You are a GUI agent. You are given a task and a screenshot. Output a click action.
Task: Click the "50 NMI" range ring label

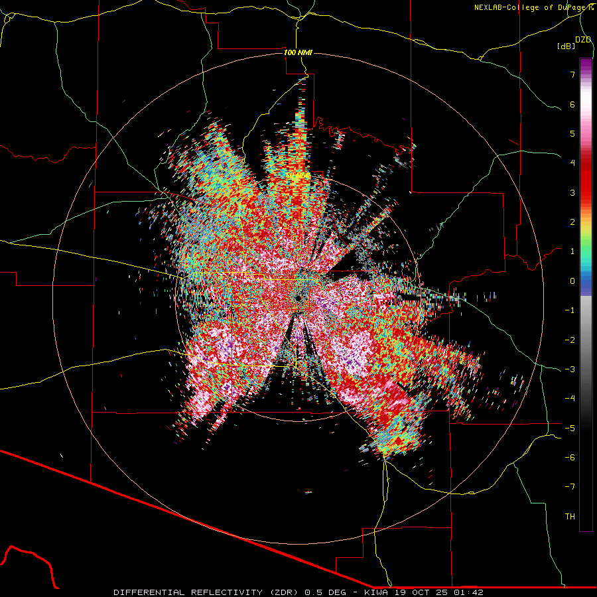pyautogui.click(x=298, y=176)
